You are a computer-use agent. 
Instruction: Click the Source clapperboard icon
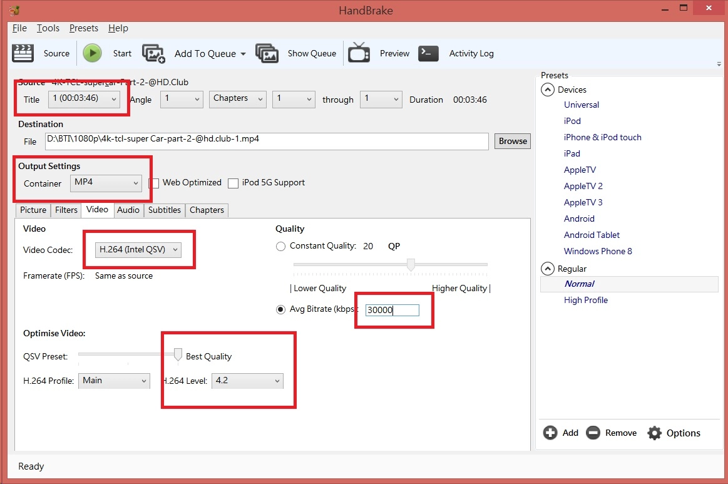tap(23, 53)
